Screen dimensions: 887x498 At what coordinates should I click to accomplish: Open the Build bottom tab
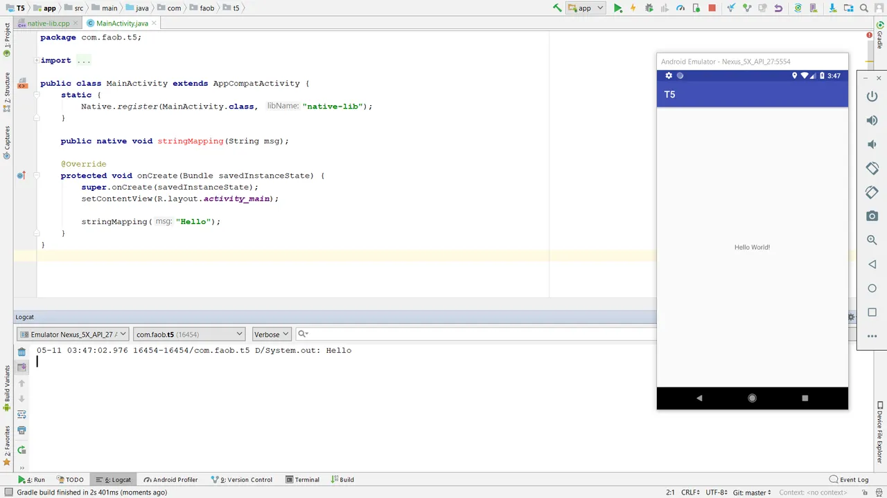[342, 479]
